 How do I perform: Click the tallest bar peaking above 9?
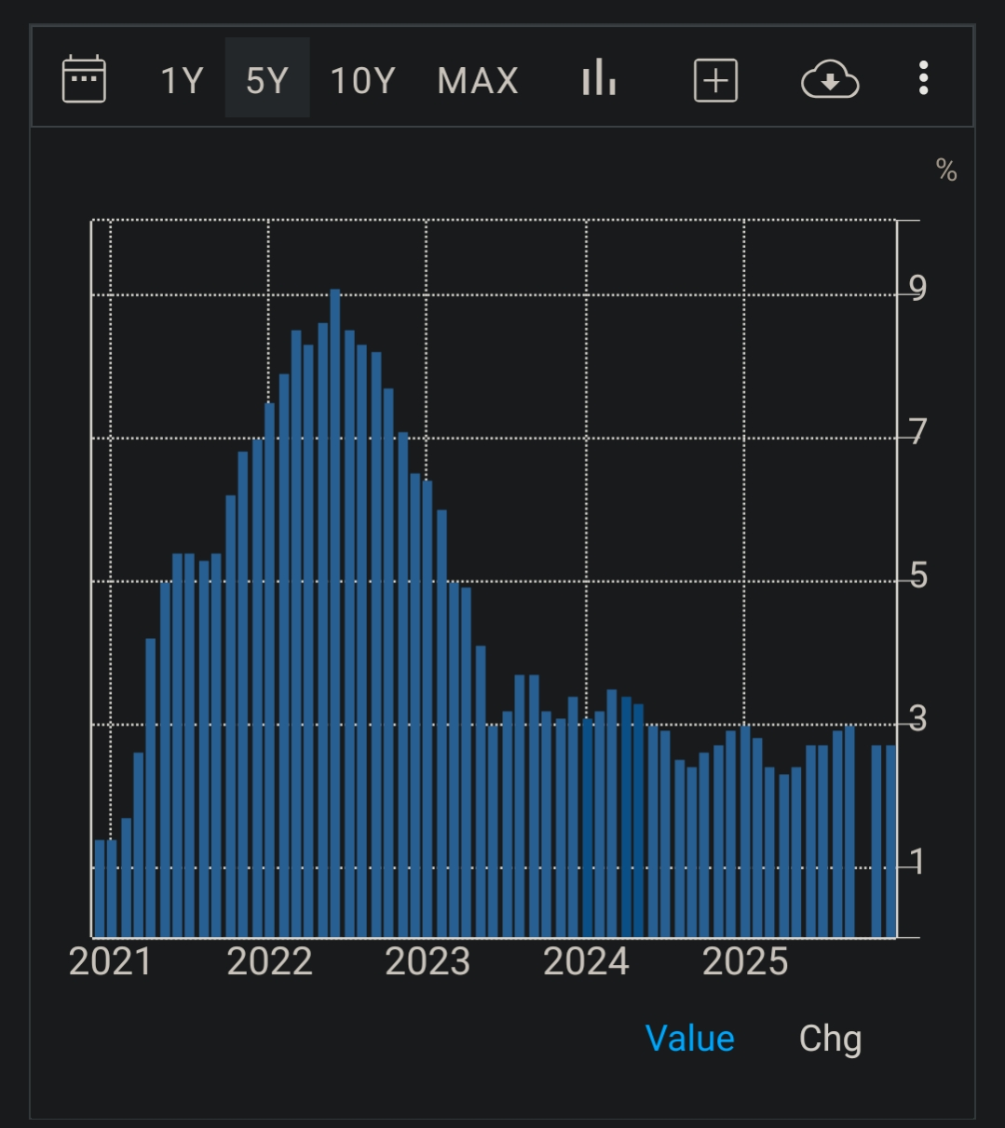(x=335, y=615)
